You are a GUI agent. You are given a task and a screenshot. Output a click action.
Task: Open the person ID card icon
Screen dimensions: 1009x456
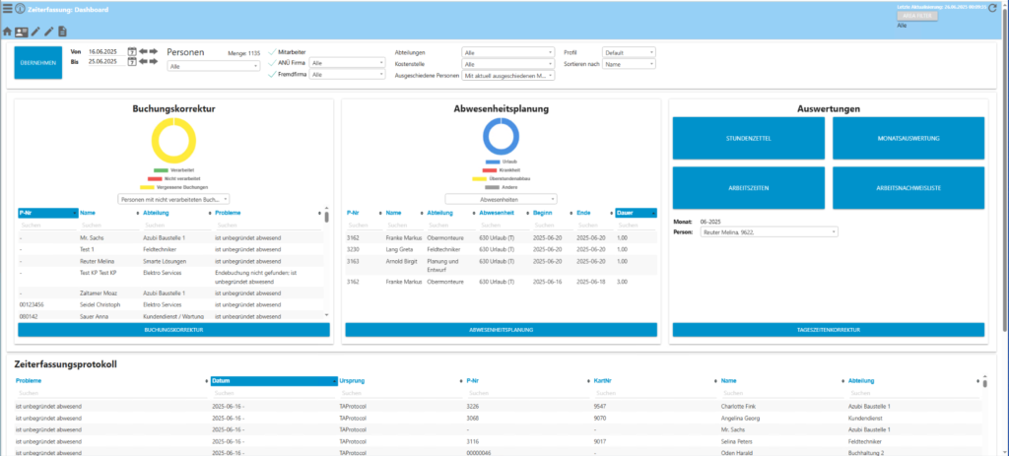(x=21, y=32)
